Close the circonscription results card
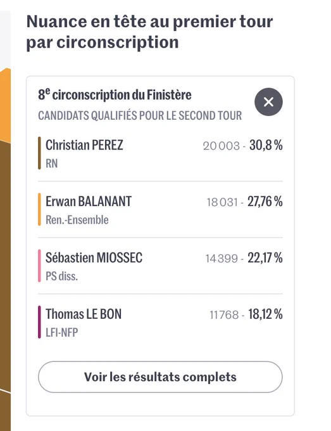The image size is (331, 431). [268, 101]
